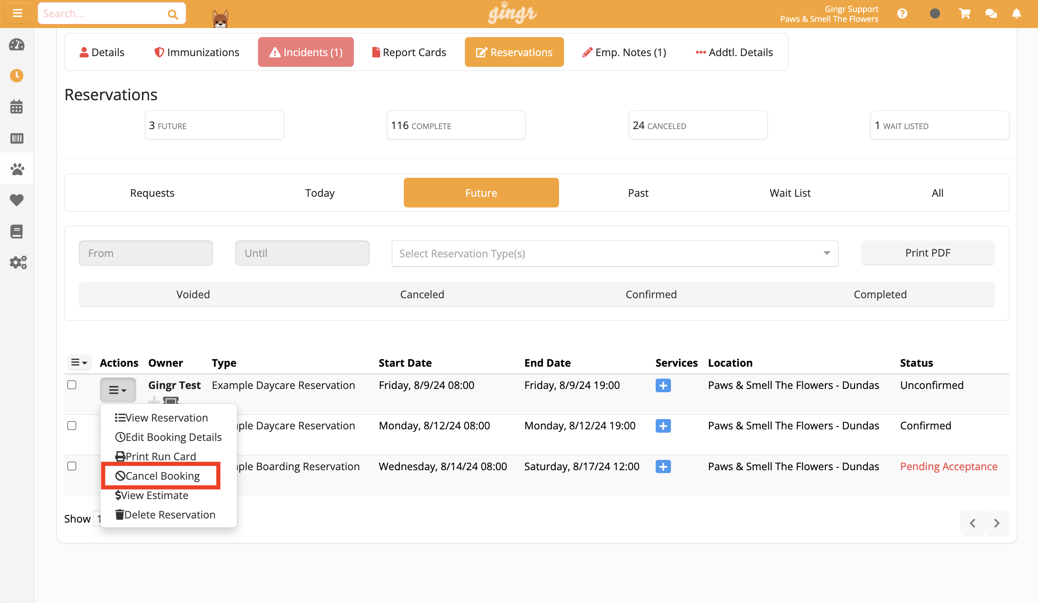Open the chat messages icon
This screenshot has height=603, width=1038.
(991, 14)
